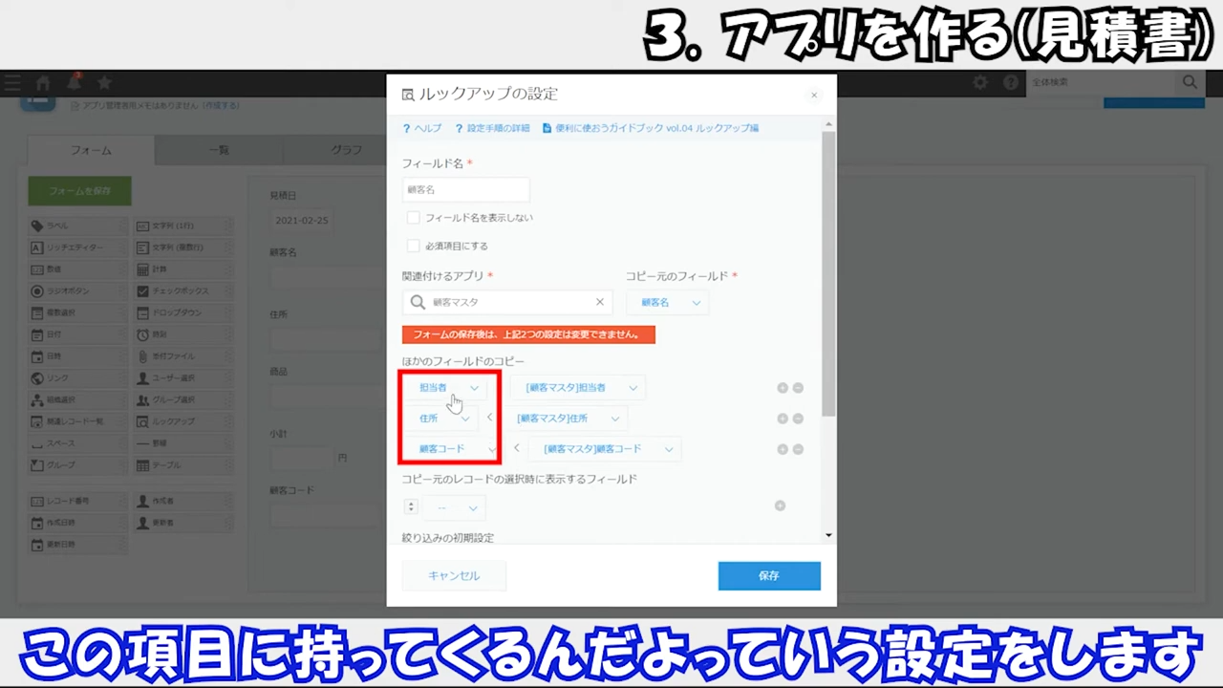Open the displayed-field '--' dropdown
This screenshot has height=688, width=1223.
(454, 507)
